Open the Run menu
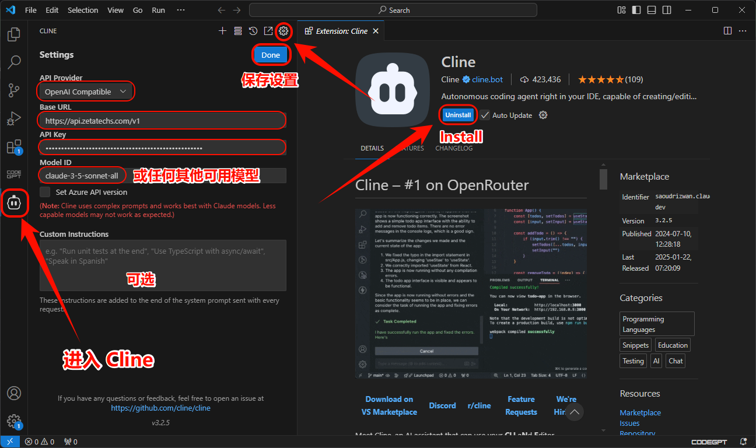Viewport: 756px width, 448px height. (158, 10)
